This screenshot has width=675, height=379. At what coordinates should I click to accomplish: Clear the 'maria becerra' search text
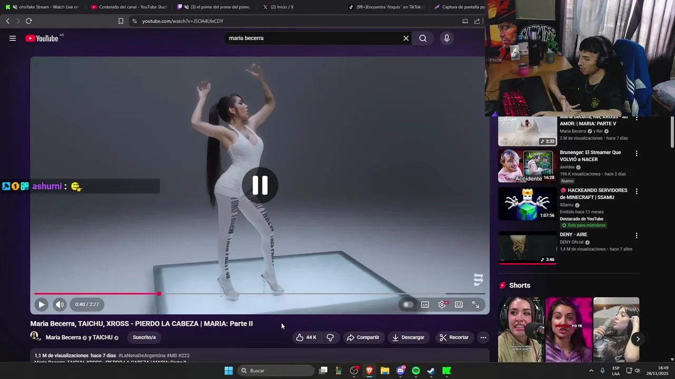tap(406, 38)
